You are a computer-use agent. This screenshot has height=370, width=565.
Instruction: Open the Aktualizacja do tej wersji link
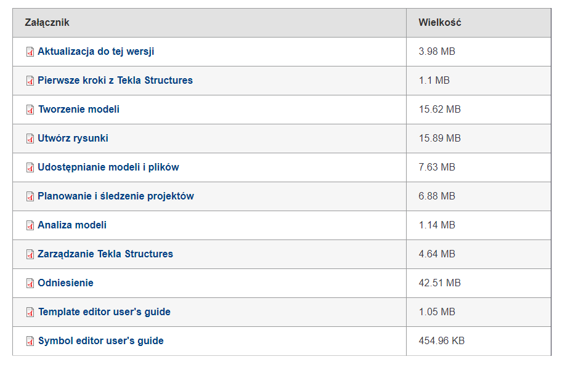click(x=96, y=52)
